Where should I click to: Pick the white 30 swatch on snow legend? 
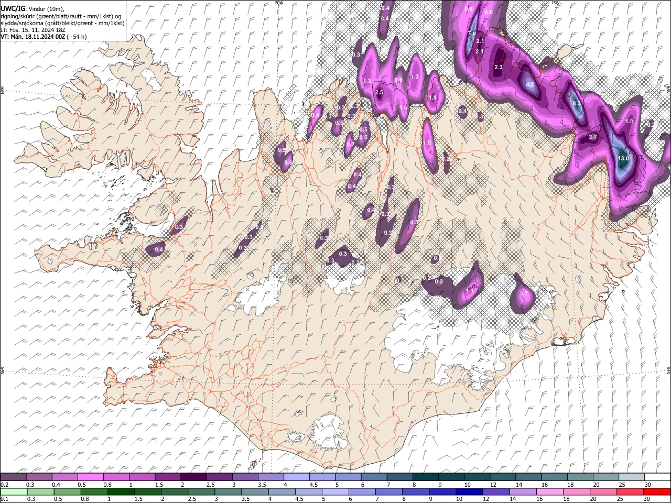pos(657,477)
